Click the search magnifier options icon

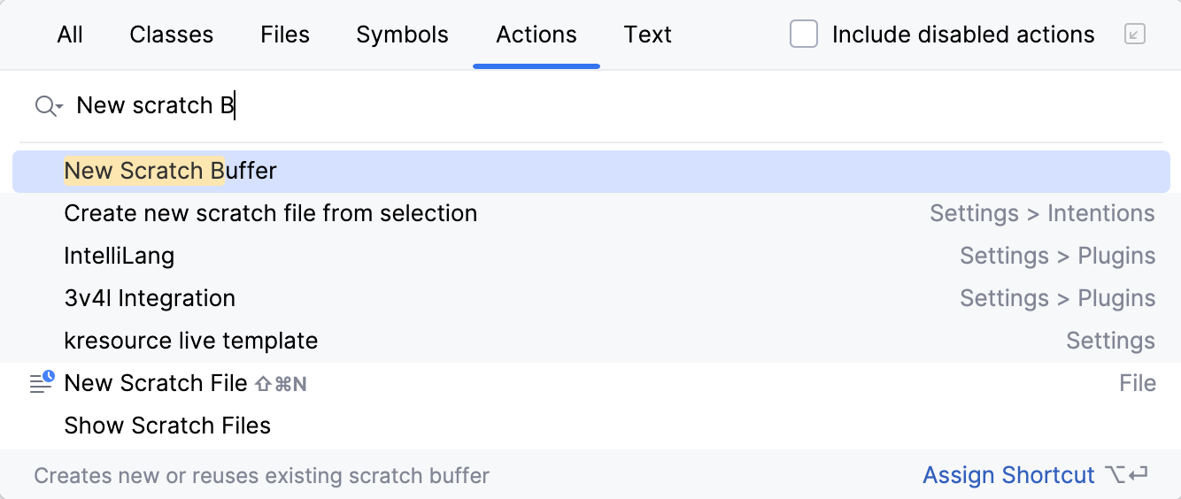pyautogui.click(x=48, y=106)
